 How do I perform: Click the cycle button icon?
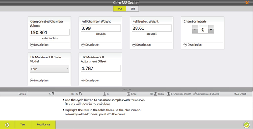coord(7,125)
